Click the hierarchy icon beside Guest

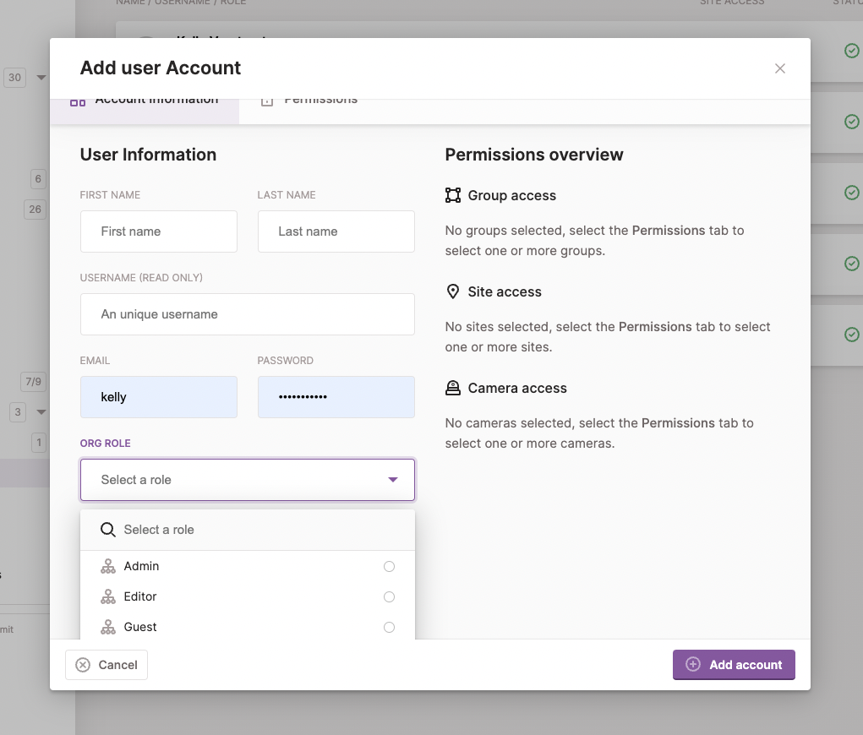(x=107, y=628)
